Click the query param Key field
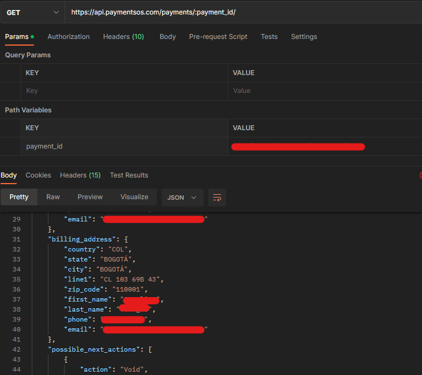 [124, 91]
